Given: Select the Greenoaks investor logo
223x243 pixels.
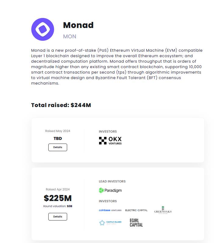Looking at the screenshot, I should tap(163, 210).
